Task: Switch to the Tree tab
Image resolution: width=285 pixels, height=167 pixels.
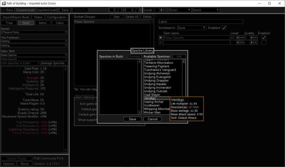Action: pyautogui.click(x=9, y=23)
